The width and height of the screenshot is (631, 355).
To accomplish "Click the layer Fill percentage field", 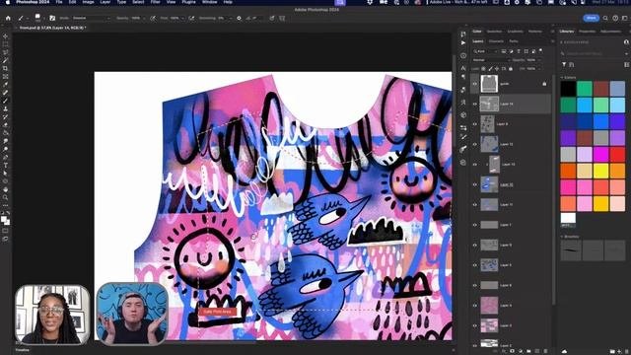I will (x=532, y=69).
